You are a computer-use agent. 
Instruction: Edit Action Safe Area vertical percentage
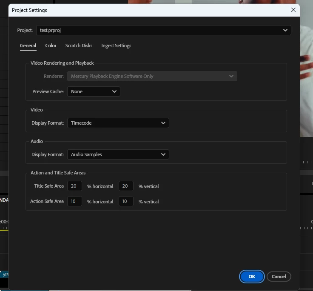click(x=126, y=201)
